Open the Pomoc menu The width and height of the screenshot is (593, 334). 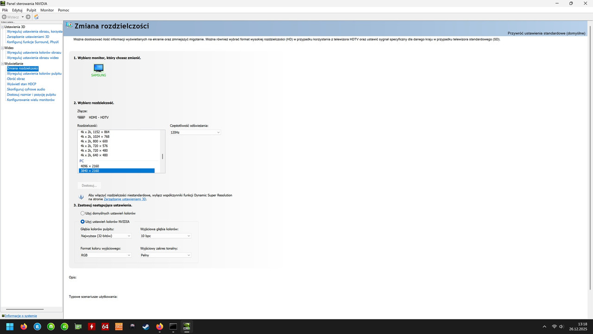pyautogui.click(x=63, y=10)
